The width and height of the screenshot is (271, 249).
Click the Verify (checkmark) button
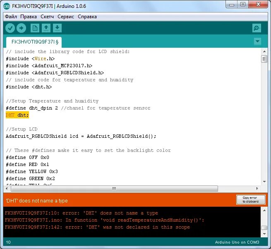(10, 28)
